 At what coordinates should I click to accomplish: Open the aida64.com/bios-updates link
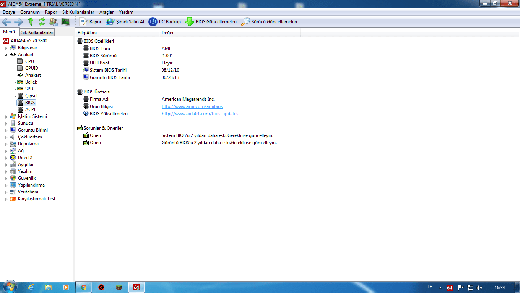coord(200,114)
